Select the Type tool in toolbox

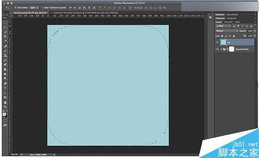[x=5, y=88]
